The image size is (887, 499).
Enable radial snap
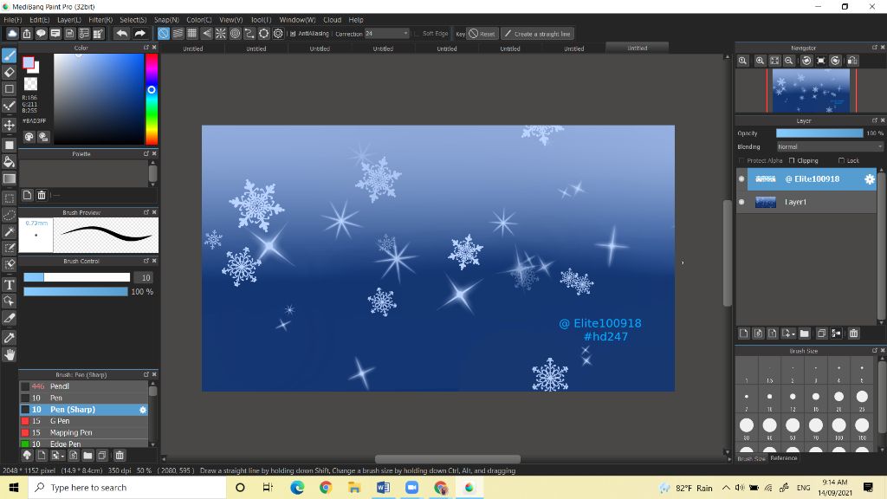coord(221,34)
